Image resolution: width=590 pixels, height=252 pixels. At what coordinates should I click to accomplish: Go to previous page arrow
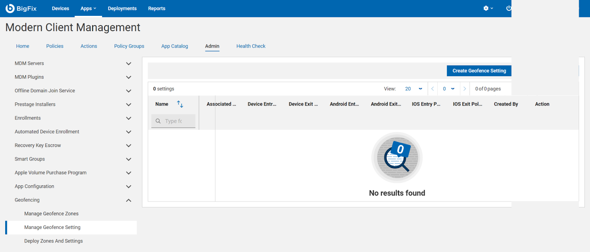[433, 89]
